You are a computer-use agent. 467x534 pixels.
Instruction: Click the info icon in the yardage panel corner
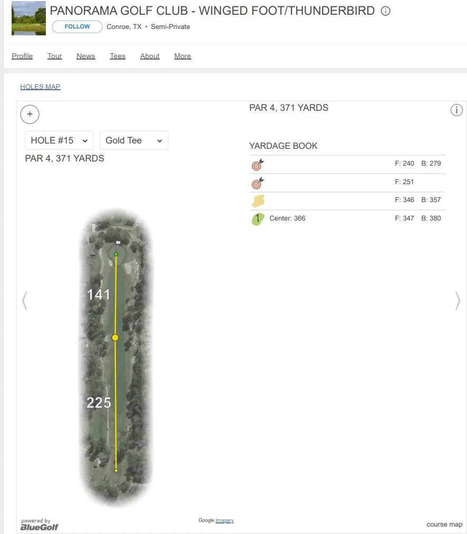[x=456, y=110]
